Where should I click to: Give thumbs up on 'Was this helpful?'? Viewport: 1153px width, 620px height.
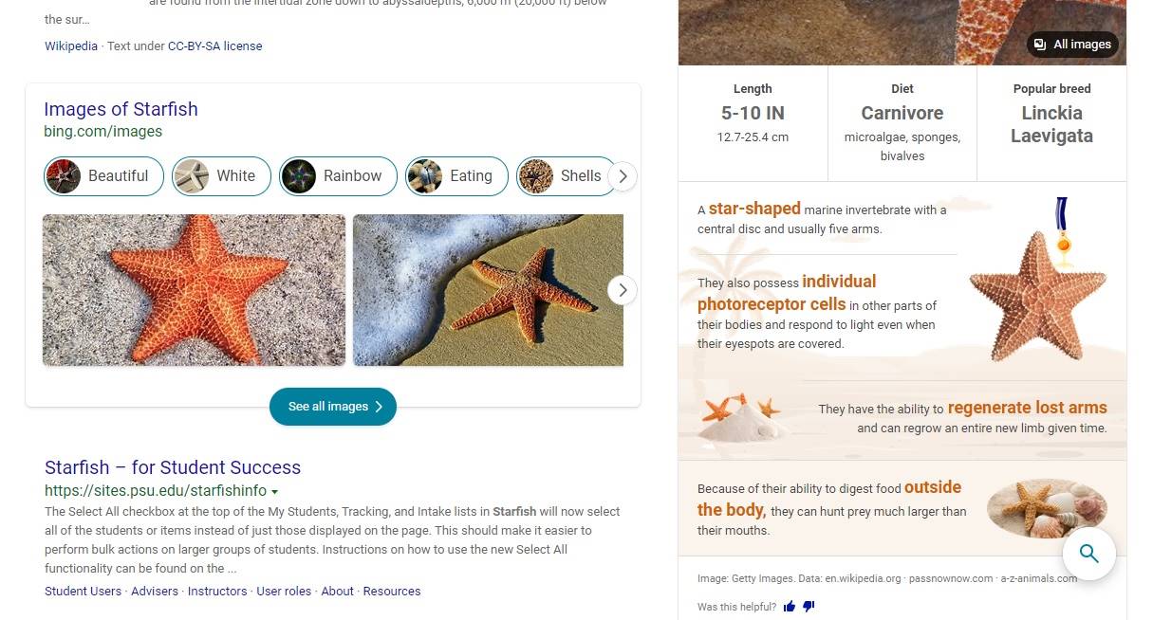pos(790,606)
